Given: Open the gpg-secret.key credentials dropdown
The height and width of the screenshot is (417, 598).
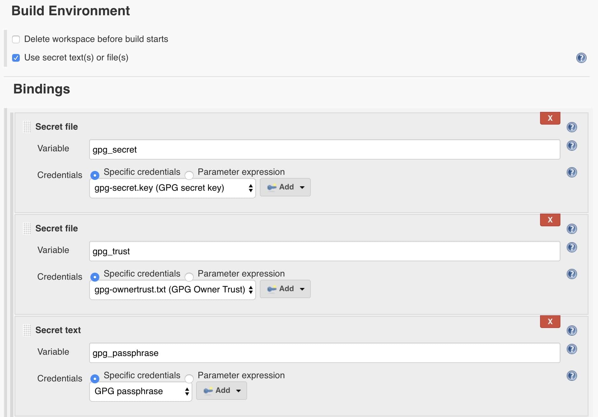Looking at the screenshot, I should click(172, 188).
